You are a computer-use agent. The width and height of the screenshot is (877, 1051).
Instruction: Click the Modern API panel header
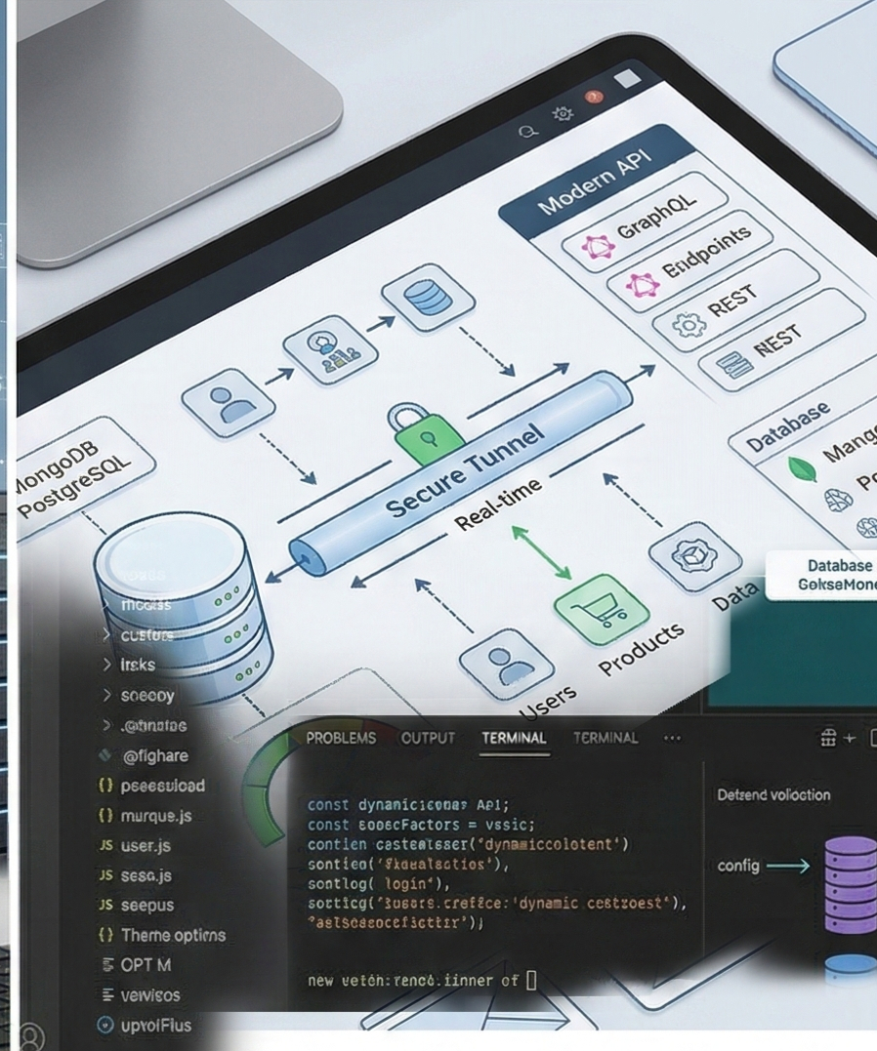coord(597,181)
